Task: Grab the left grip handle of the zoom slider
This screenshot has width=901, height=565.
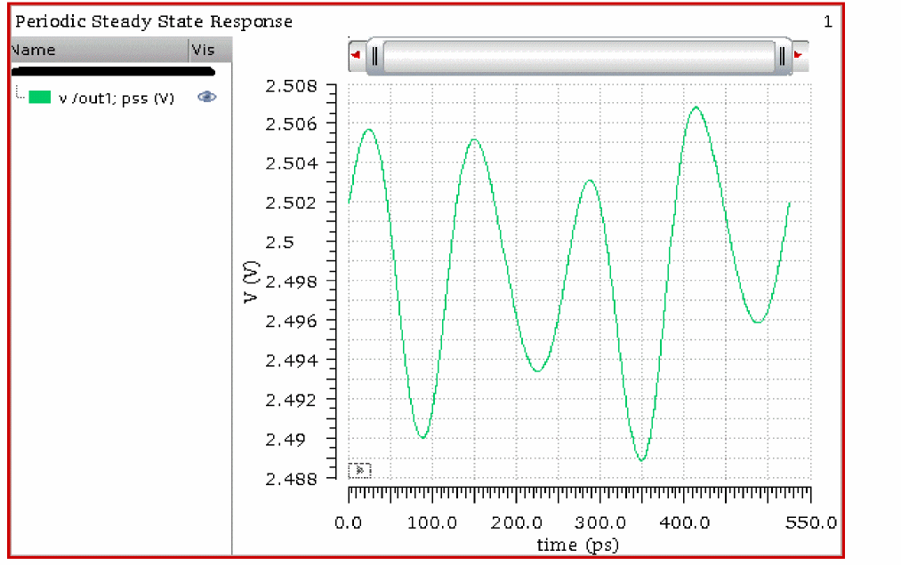Action: [375, 57]
